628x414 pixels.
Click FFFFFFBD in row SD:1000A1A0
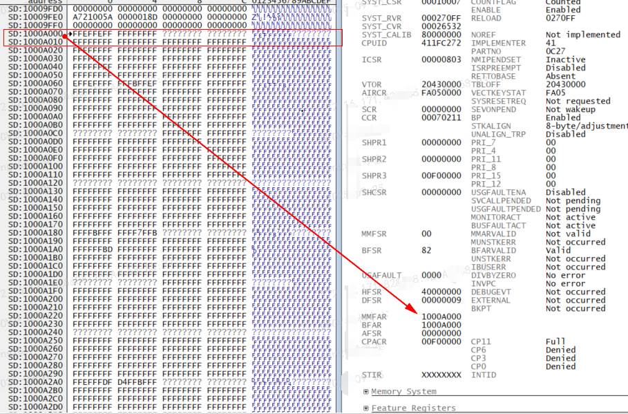93,250
